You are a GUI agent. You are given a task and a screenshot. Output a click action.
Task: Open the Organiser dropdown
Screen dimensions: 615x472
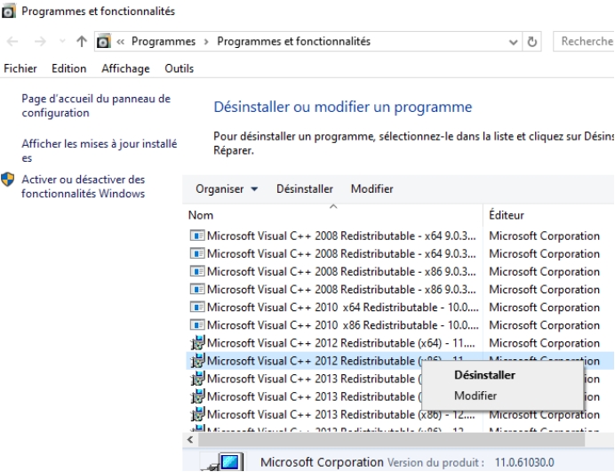pos(227,189)
